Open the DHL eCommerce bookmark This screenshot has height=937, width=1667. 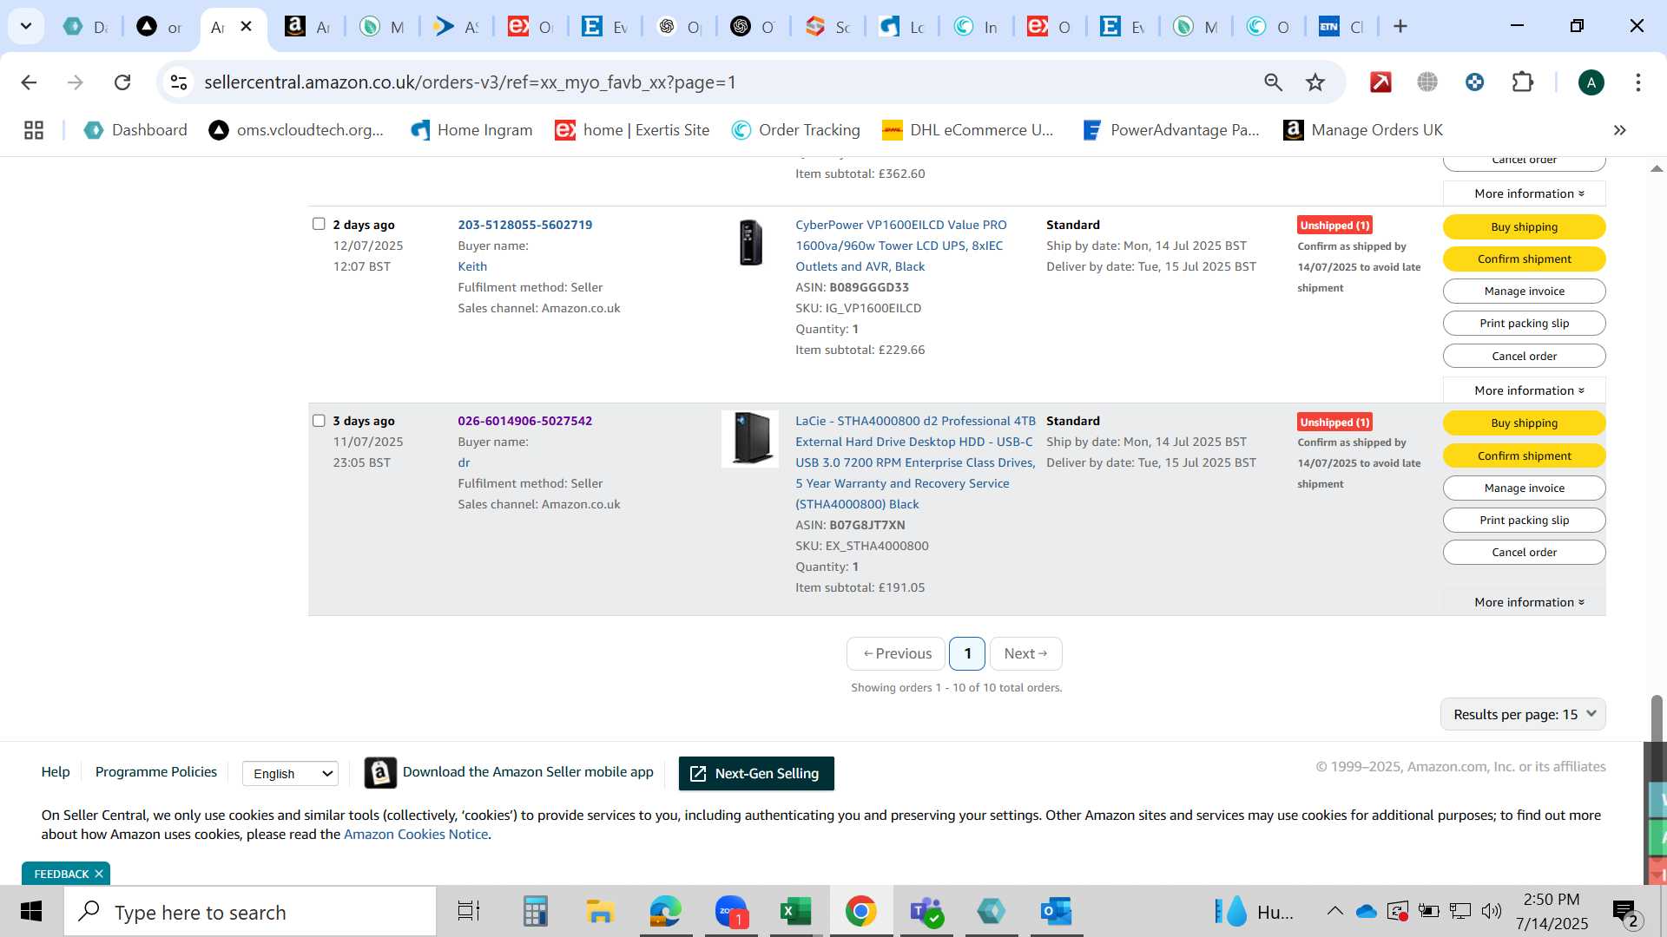pyautogui.click(x=967, y=130)
